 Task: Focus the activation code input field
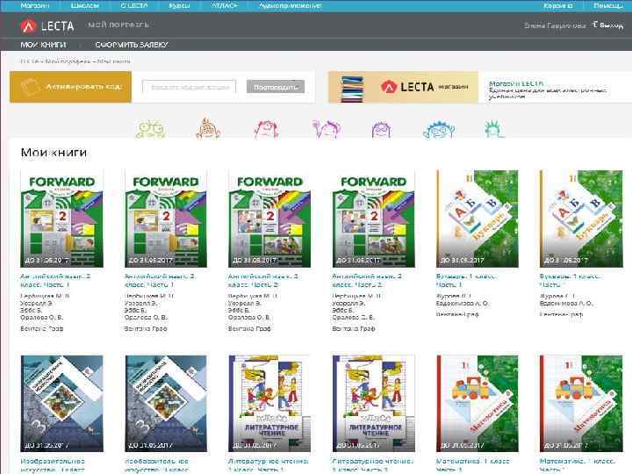(x=189, y=87)
